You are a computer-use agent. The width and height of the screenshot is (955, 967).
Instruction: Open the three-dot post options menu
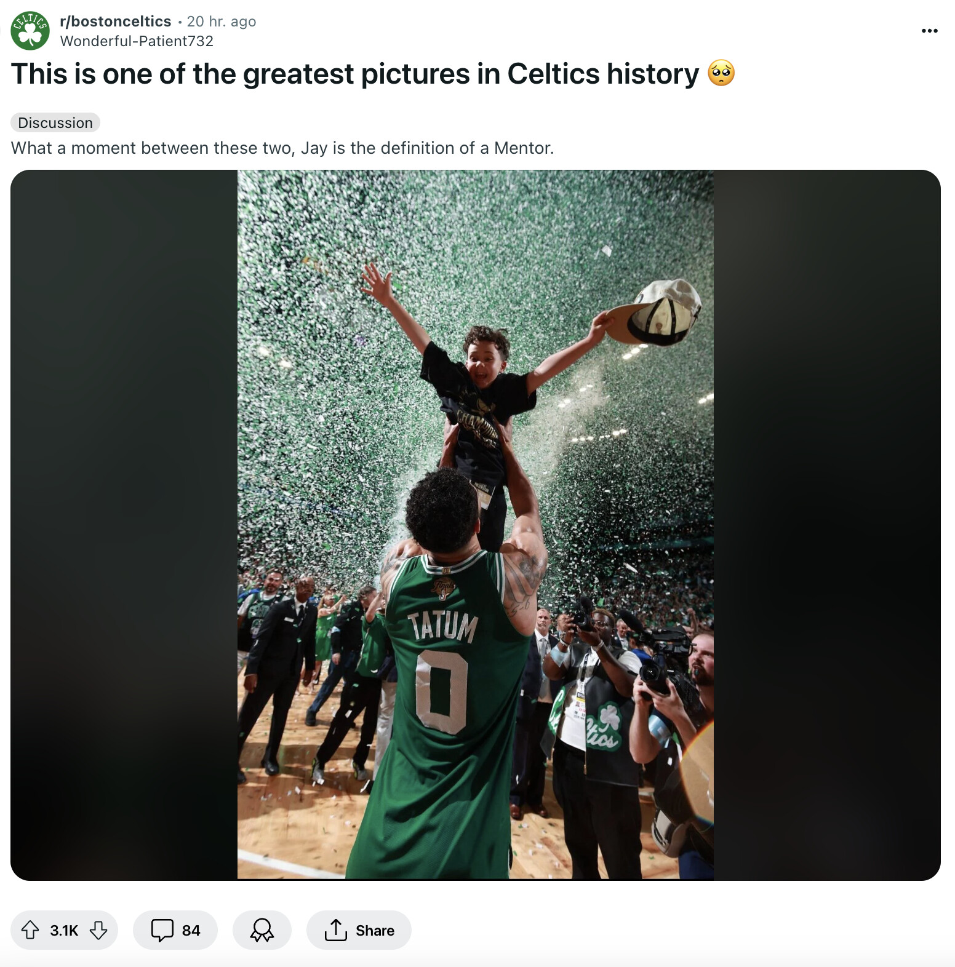pyautogui.click(x=929, y=31)
